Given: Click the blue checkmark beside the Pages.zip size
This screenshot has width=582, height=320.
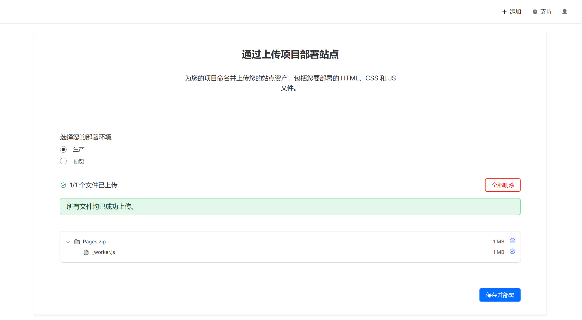Looking at the screenshot, I should 512,241.
